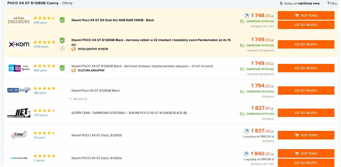This screenshot has height=167, width=341.
Task: Open the MobiShop offer title Poco X4 GT 8/128GB Black
Action: pyautogui.click(x=96, y=90)
